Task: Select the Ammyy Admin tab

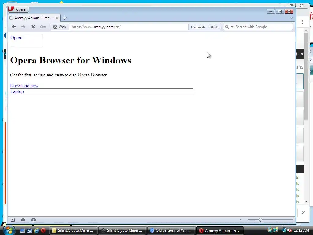Action: pyautogui.click(x=34, y=18)
